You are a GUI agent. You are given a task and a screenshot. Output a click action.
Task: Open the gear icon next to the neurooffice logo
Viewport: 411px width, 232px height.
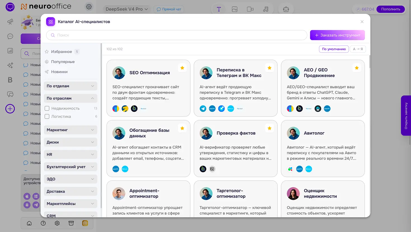click(x=89, y=7)
